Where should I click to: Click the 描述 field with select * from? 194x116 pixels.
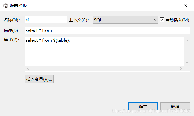(107, 30)
